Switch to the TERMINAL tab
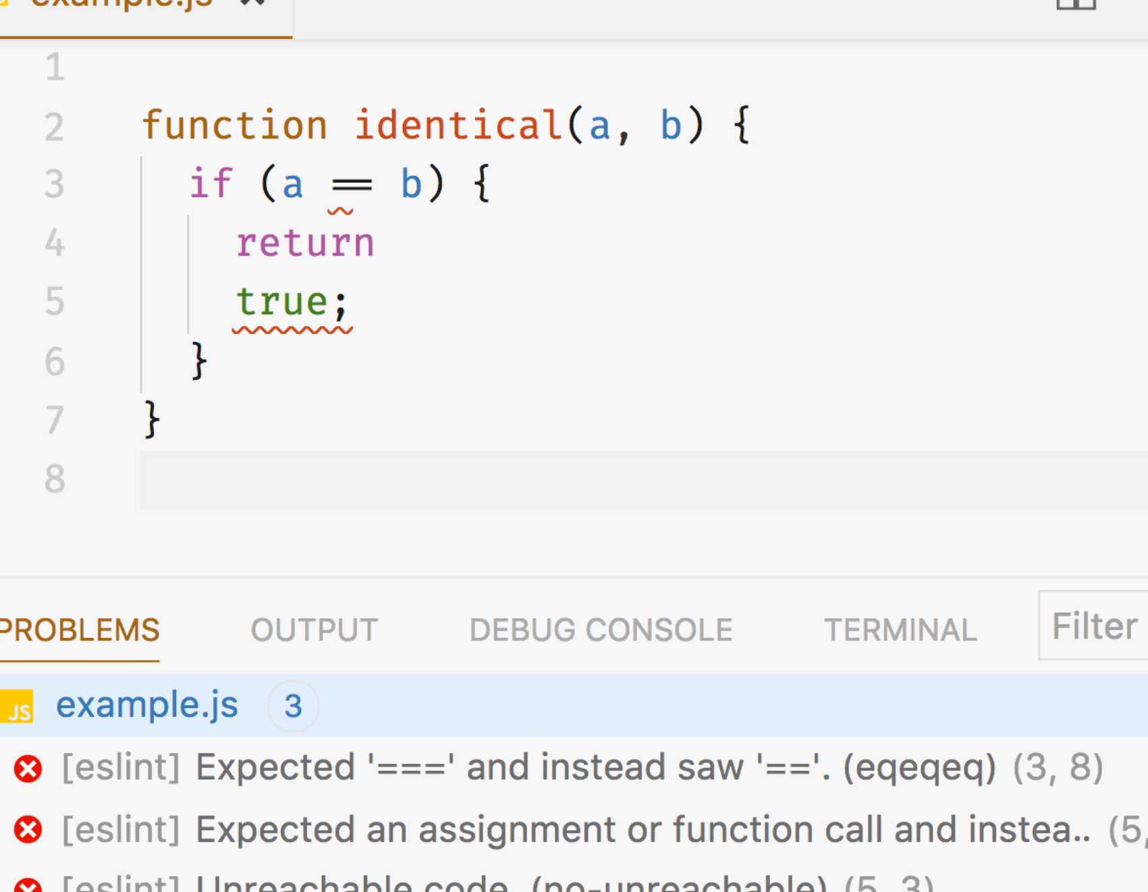 (x=900, y=631)
